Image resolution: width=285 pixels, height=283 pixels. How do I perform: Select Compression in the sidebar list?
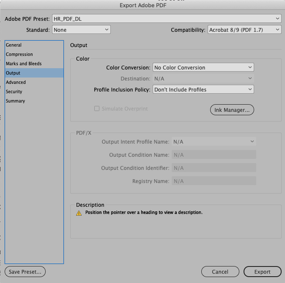(x=34, y=54)
